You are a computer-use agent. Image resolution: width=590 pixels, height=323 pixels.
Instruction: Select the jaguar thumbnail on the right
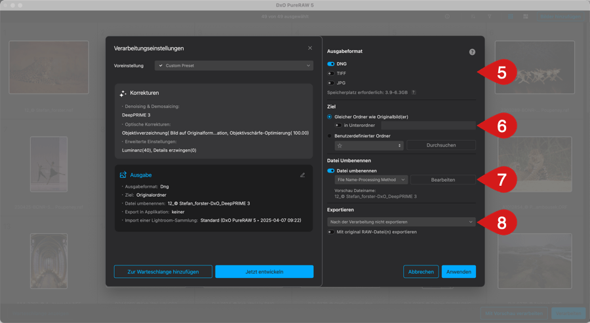(535, 164)
